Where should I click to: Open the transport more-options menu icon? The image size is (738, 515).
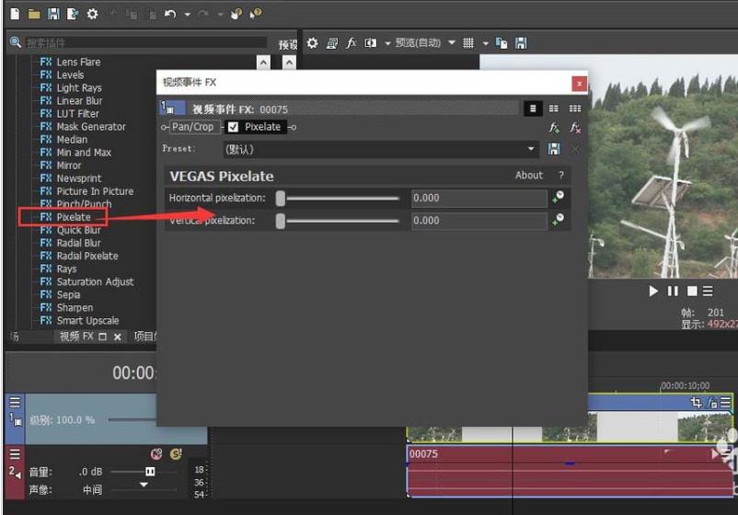pos(708,292)
